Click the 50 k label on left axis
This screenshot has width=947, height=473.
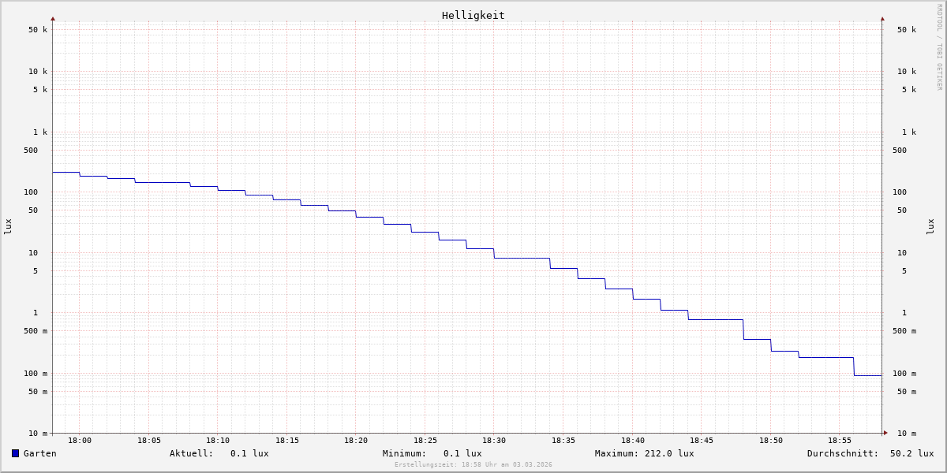point(38,30)
